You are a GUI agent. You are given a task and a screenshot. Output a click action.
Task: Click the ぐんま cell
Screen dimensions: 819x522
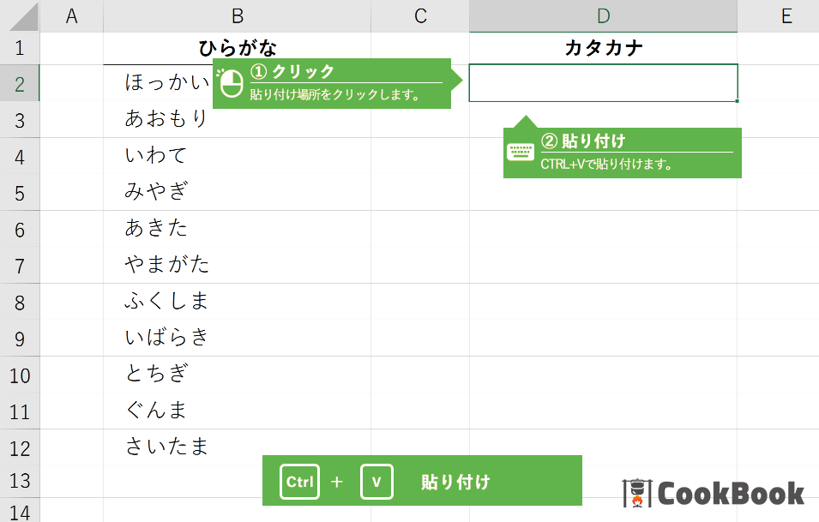click(238, 412)
